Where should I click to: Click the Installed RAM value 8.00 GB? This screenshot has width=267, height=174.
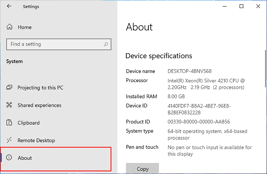click(x=176, y=96)
